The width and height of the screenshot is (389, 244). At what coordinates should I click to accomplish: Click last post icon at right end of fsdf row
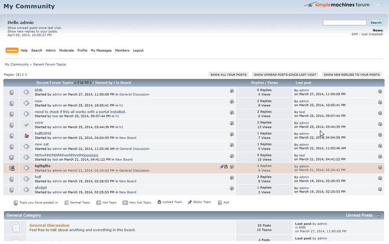(380, 178)
